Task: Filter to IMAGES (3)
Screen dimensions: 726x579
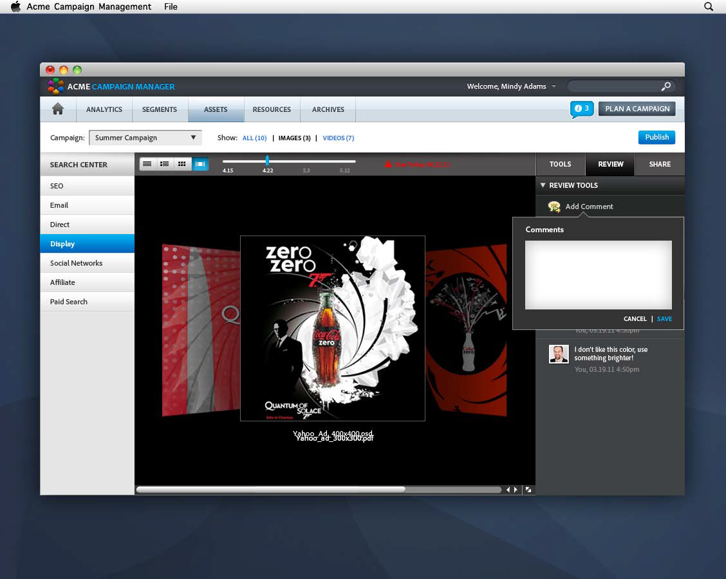Action: [294, 138]
